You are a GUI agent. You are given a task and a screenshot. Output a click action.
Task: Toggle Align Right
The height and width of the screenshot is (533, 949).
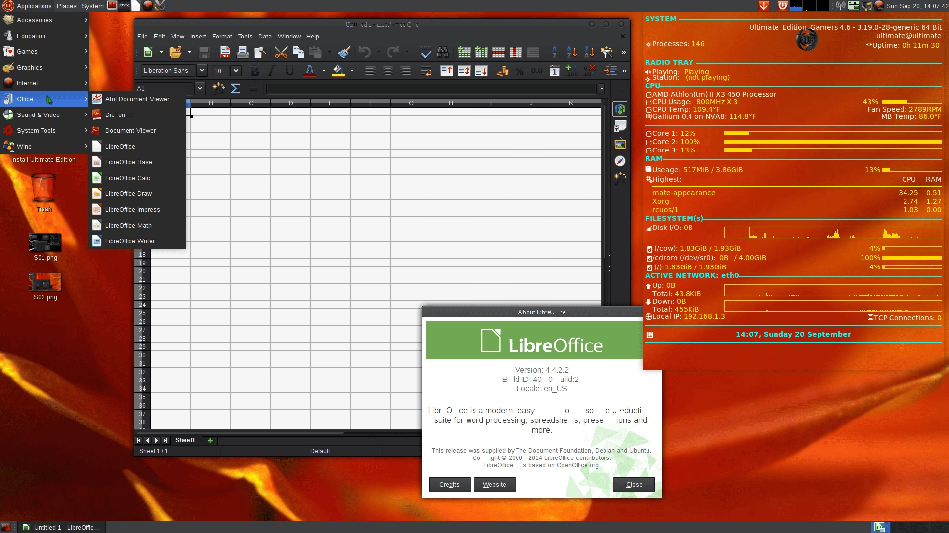pyautogui.click(x=405, y=71)
